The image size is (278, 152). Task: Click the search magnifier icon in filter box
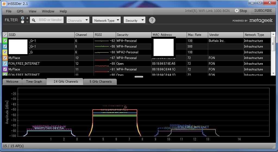pos(34,20)
